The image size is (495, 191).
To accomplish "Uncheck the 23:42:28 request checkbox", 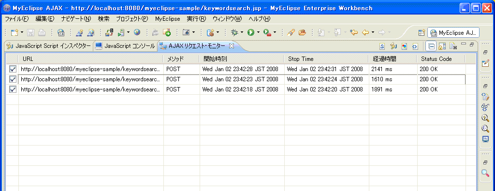I will [13, 69].
